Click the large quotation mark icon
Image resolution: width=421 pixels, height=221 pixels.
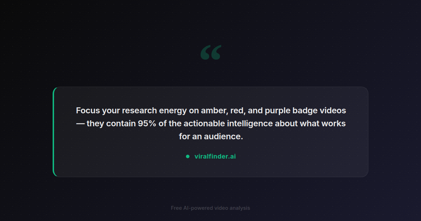pos(211,53)
